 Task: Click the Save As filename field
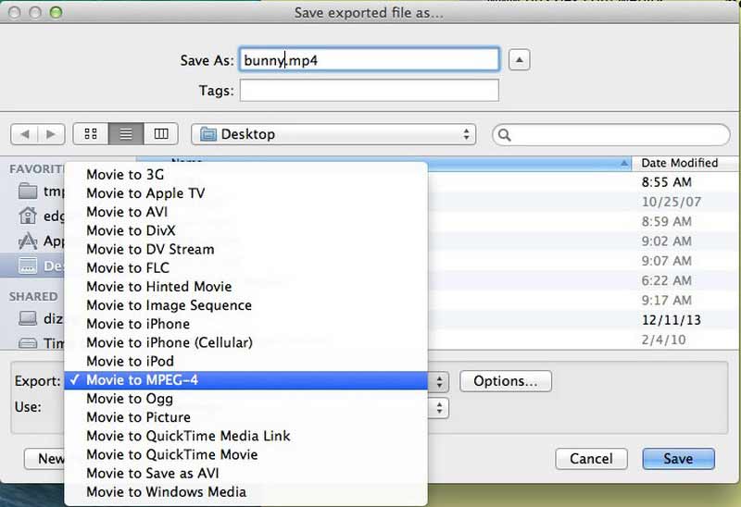coord(369,60)
